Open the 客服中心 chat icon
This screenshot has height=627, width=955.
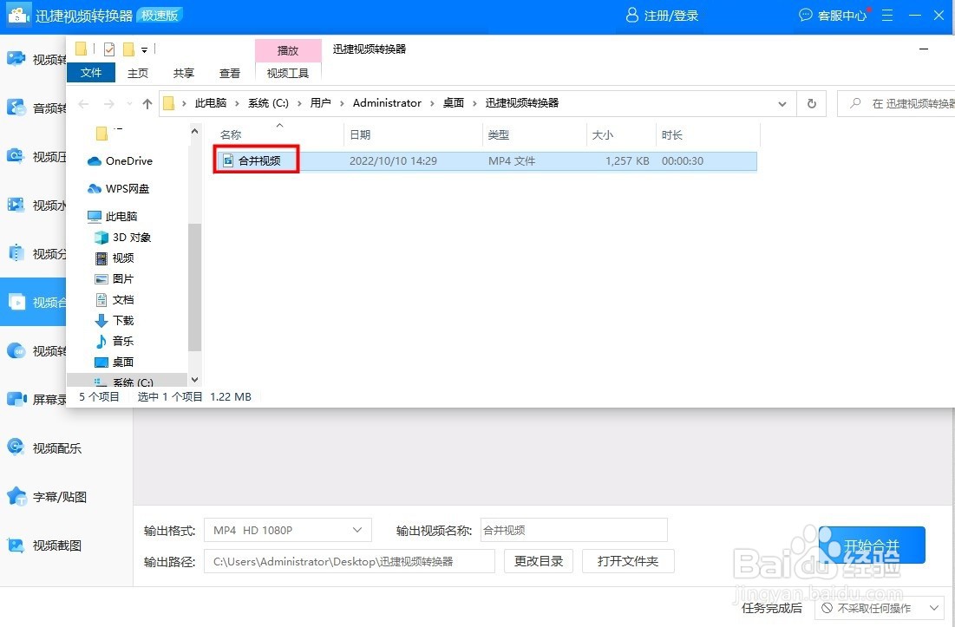[805, 15]
